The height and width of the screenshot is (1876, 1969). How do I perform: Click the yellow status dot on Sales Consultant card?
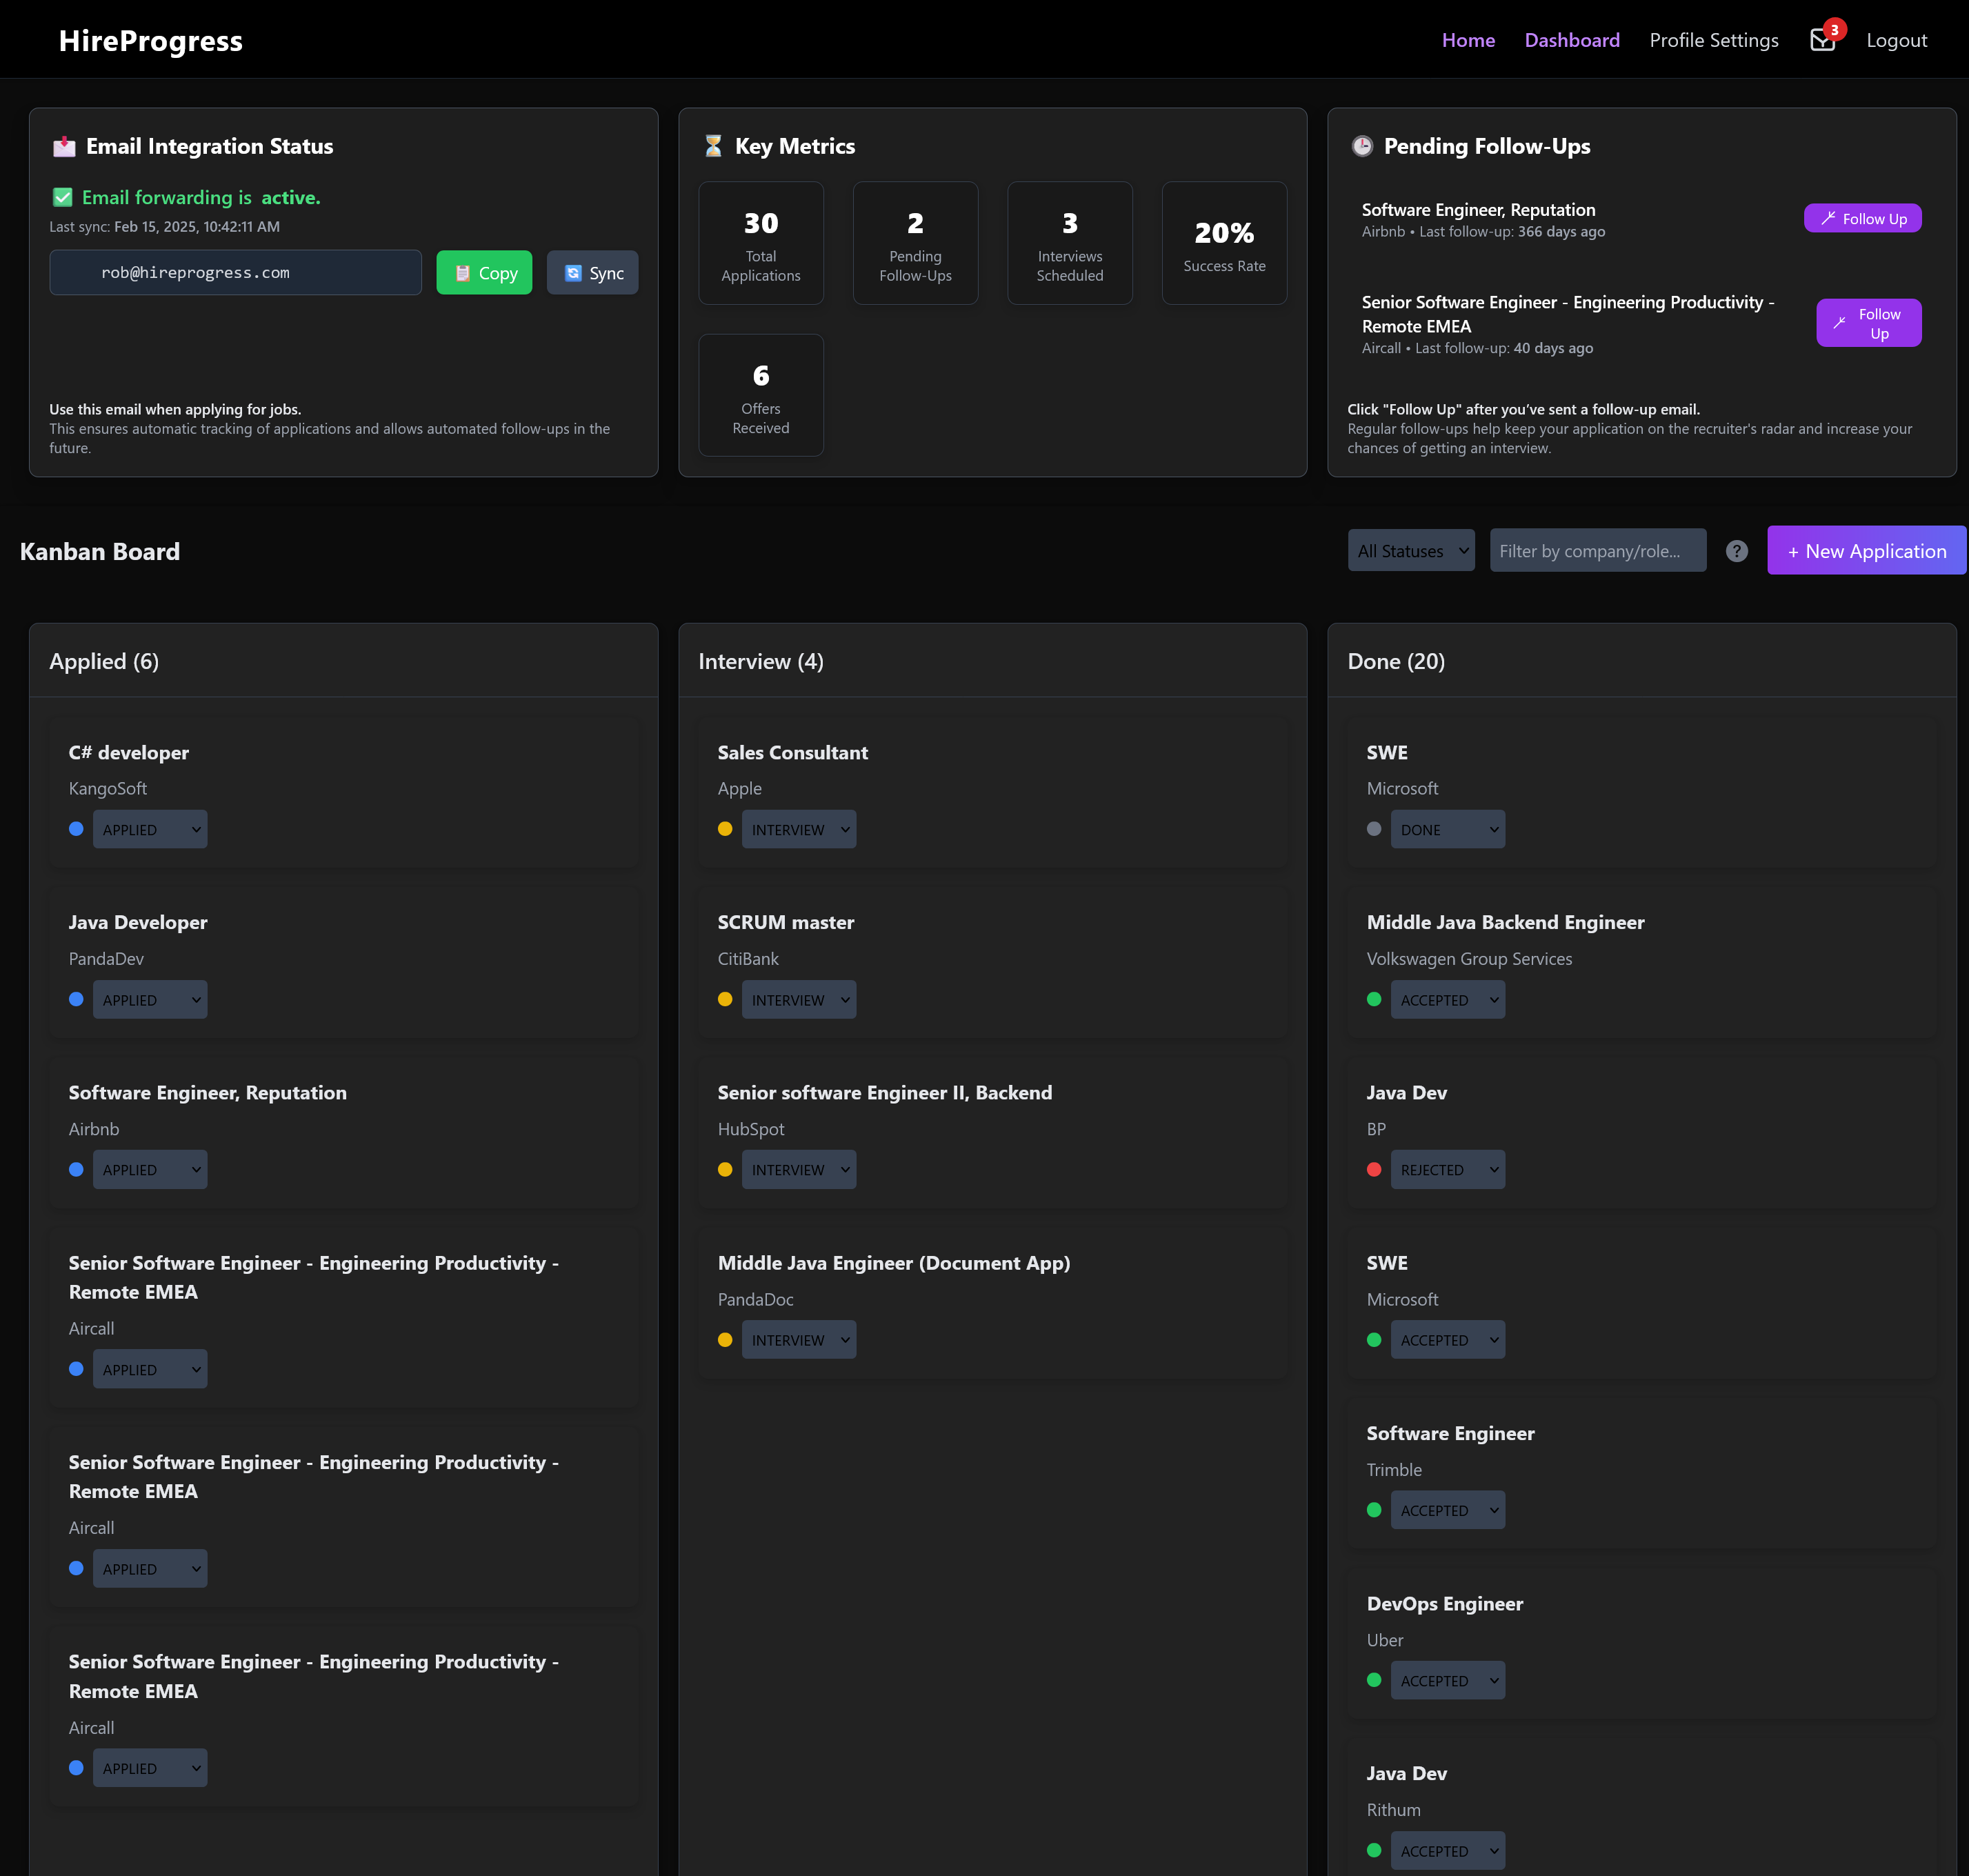(726, 828)
